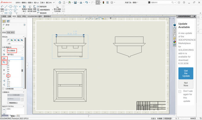
Task: Open the File menu
Action: (x=18, y=3)
